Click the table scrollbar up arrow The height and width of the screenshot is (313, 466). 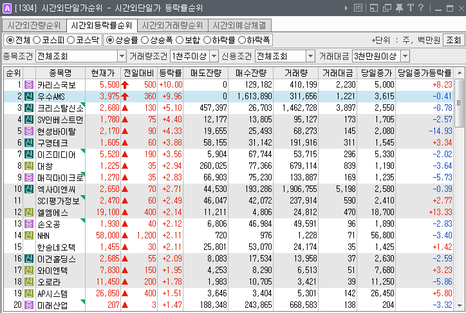tap(460, 73)
